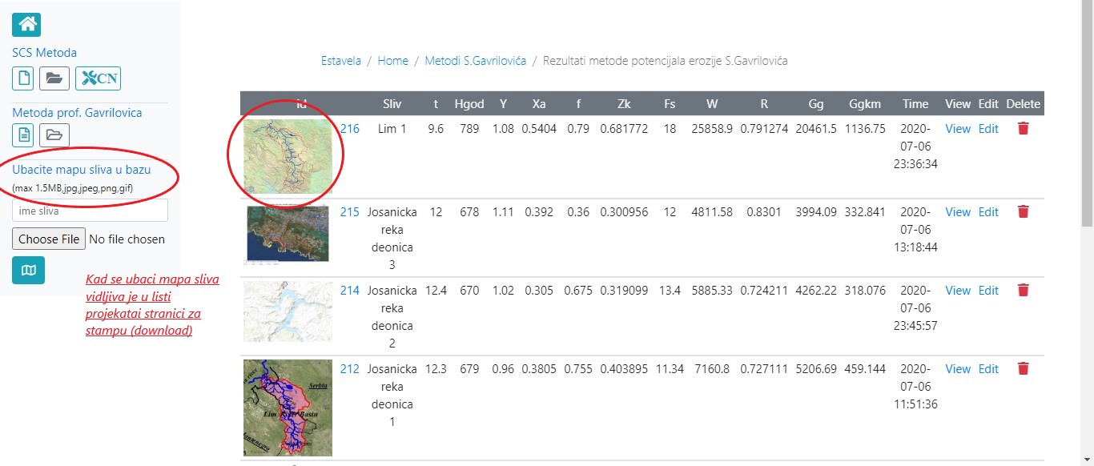Screen dimensions: 1094x466
Task: Submit the map upload with map icon
Action: tap(29, 271)
